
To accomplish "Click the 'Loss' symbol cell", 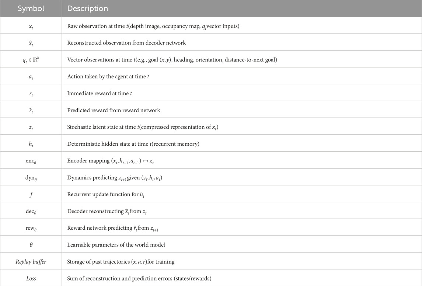I will pos(31,279).
